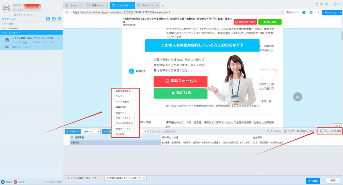The height and width of the screenshot is (185, 343).
Task: Click the robot avatar profile icon
Action: 6,8
